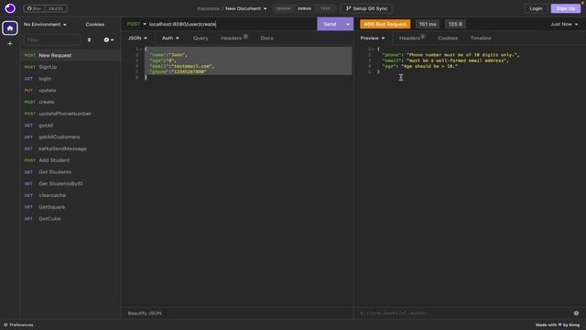This screenshot has height=330, width=586.
Task: Select the getAll request
Action: [x=71, y=126]
